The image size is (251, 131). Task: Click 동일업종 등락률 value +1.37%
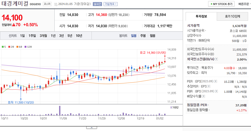(x=241, y=110)
